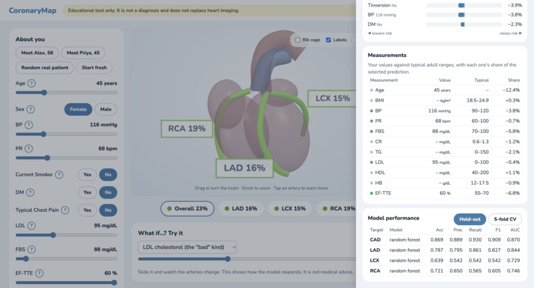Screen dimensions: 534x288
Task: Click the DM contribution bar
Action: pos(464,24)
